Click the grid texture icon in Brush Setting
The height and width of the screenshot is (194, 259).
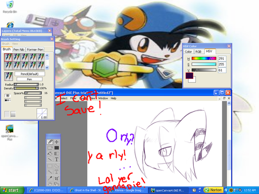tap(7, 114)
